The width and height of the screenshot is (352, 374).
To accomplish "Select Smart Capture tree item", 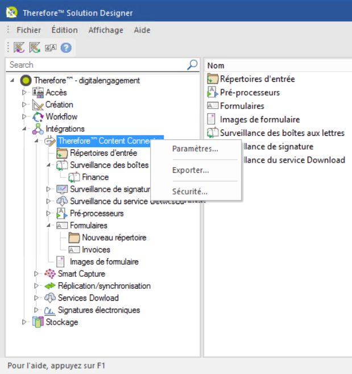I will click(81, 274).
